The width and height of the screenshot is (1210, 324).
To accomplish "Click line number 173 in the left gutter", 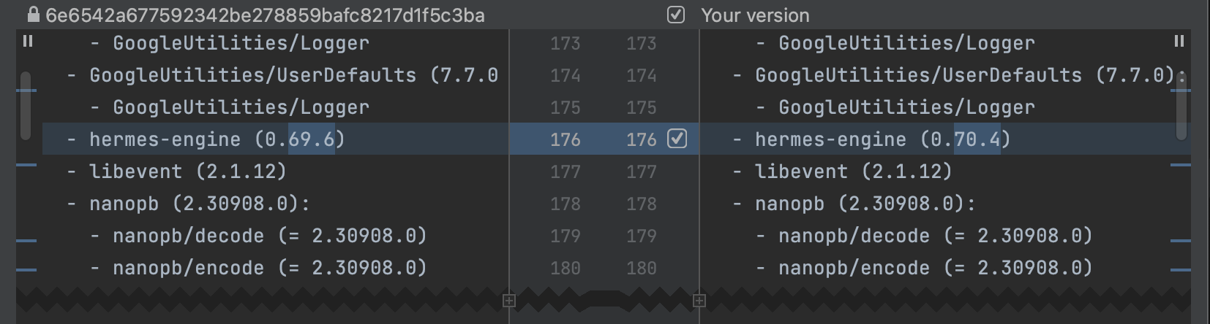I will pyautogui.click(x=565, y=44).
